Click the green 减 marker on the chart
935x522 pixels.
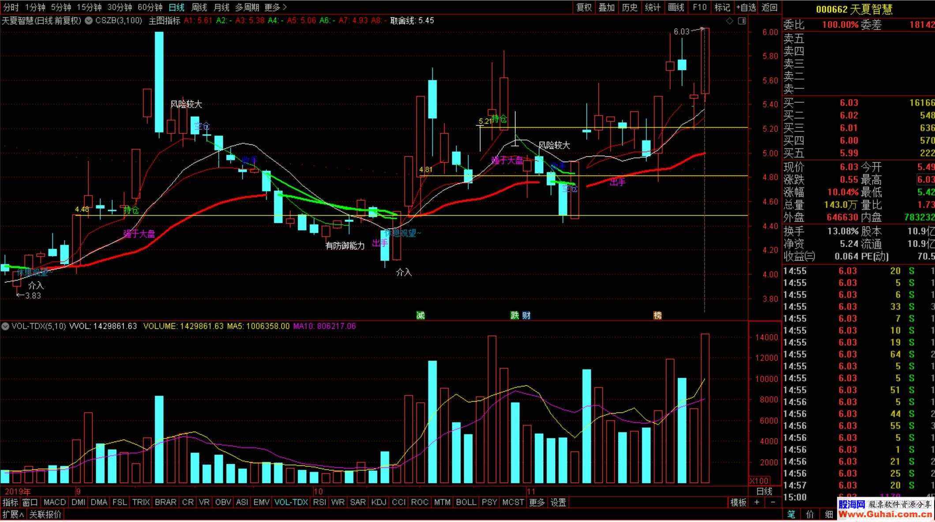(421, 315)
